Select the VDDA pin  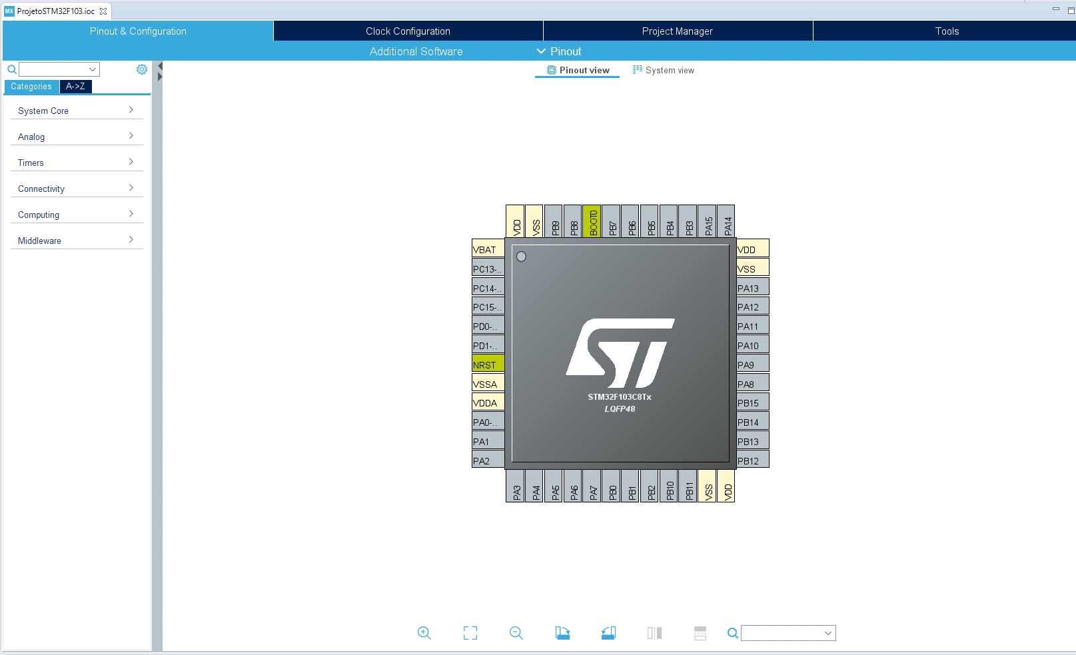tap(488, 402)
